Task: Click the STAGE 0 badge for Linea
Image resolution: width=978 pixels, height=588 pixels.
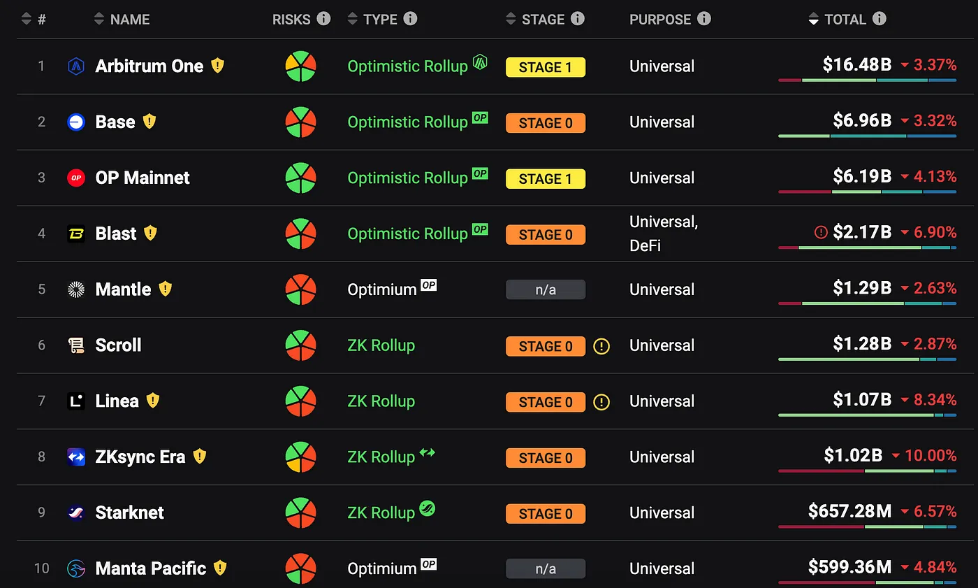Action: pyautogui.click(x=545, y=402)
